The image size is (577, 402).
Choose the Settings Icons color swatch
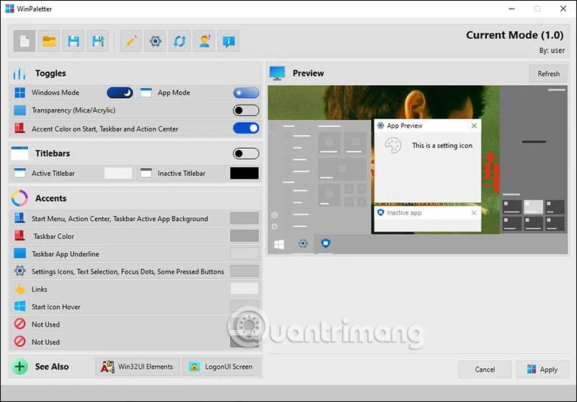point(245,271)
